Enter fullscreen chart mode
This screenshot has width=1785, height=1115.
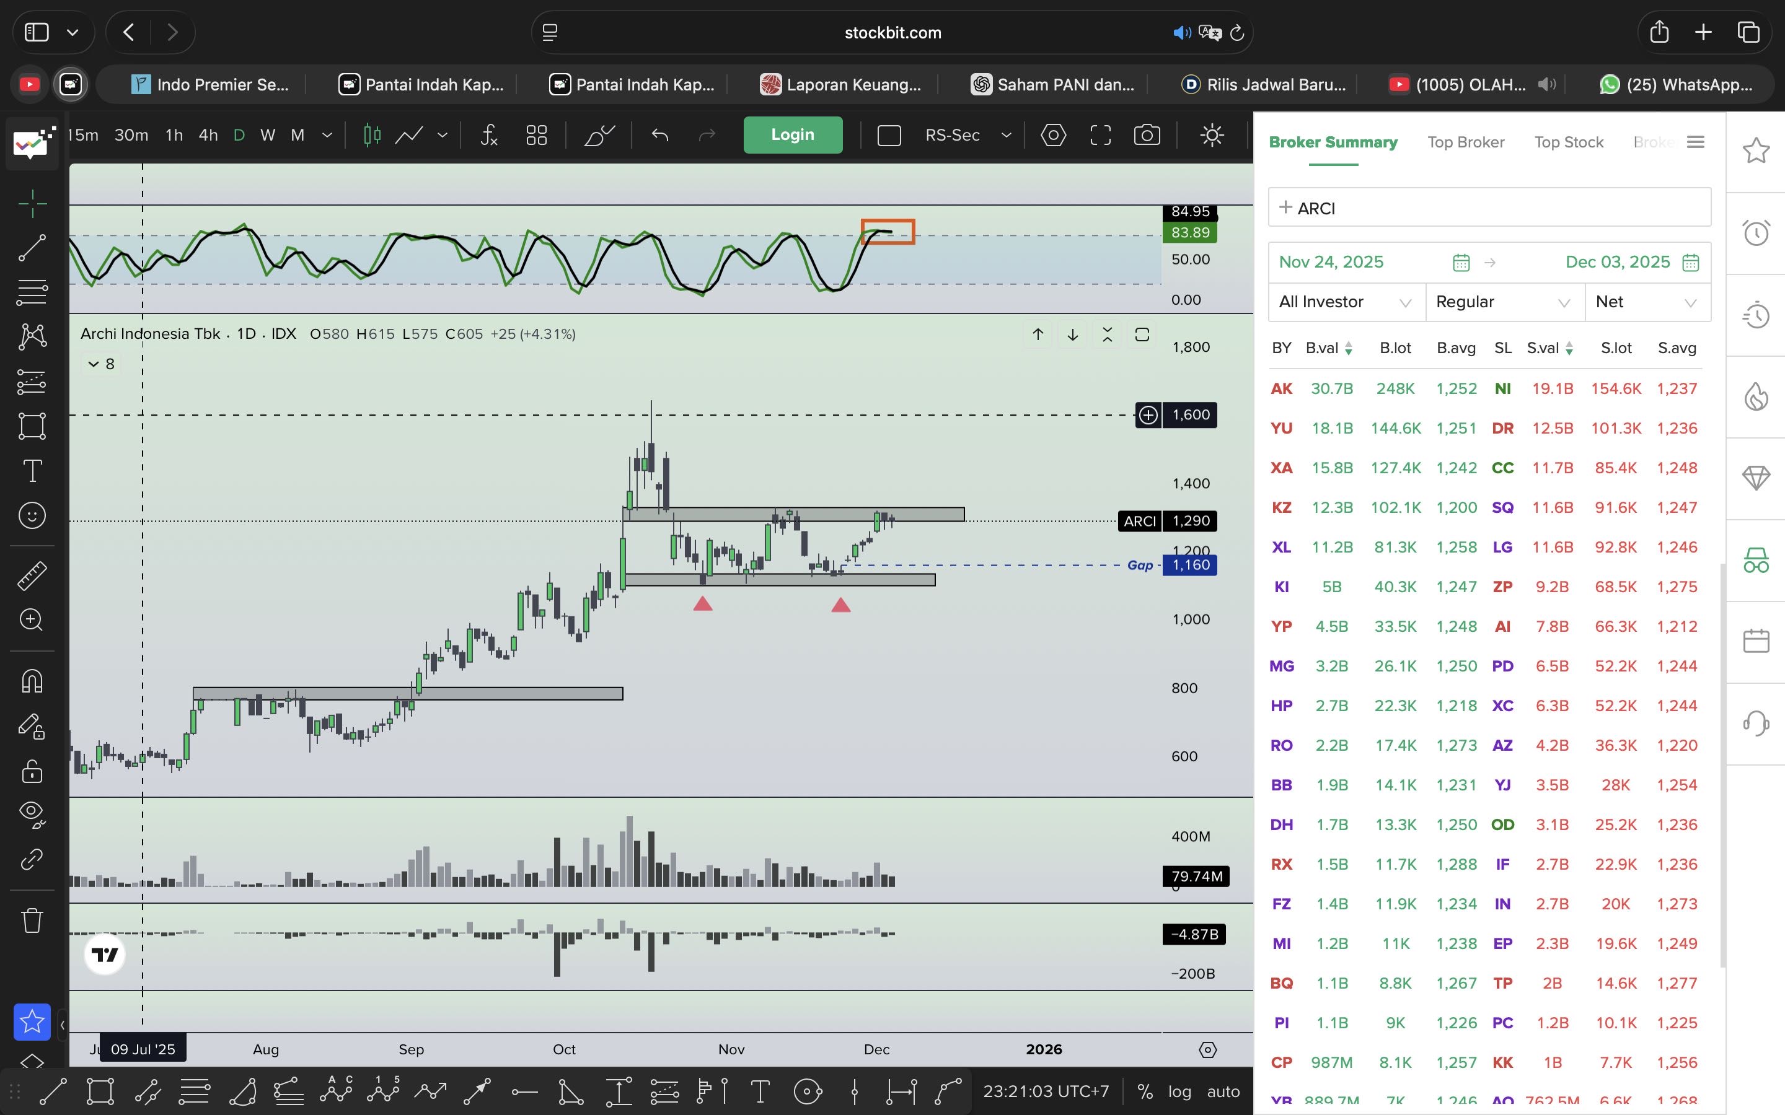[x=1100, y=135]
